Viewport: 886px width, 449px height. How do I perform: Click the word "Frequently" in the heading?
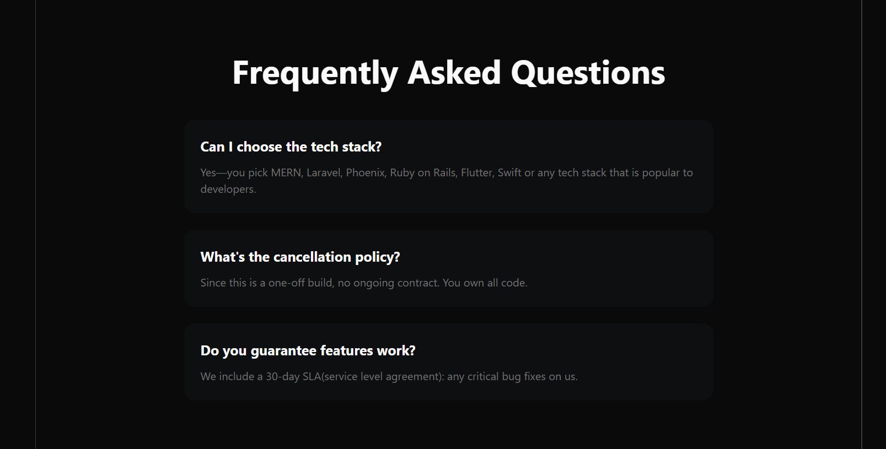315,74
